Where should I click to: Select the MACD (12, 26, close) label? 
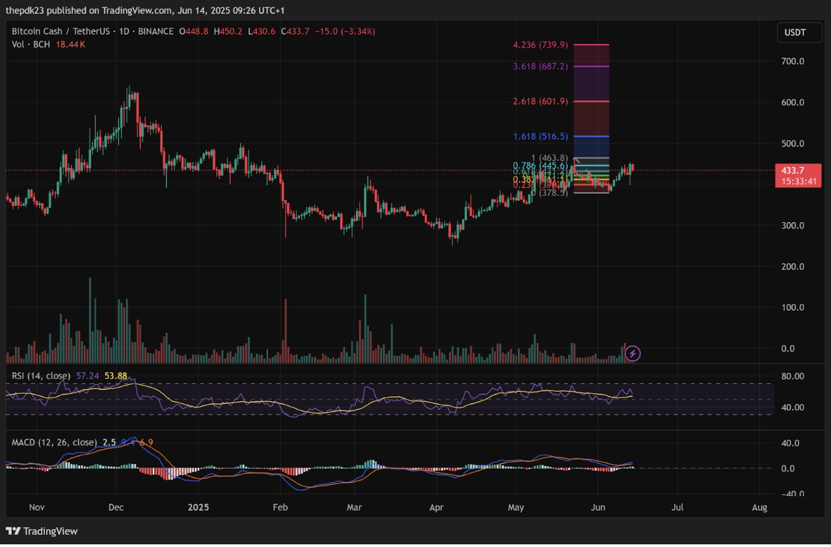pyautogui.click(x=54, y=443)
